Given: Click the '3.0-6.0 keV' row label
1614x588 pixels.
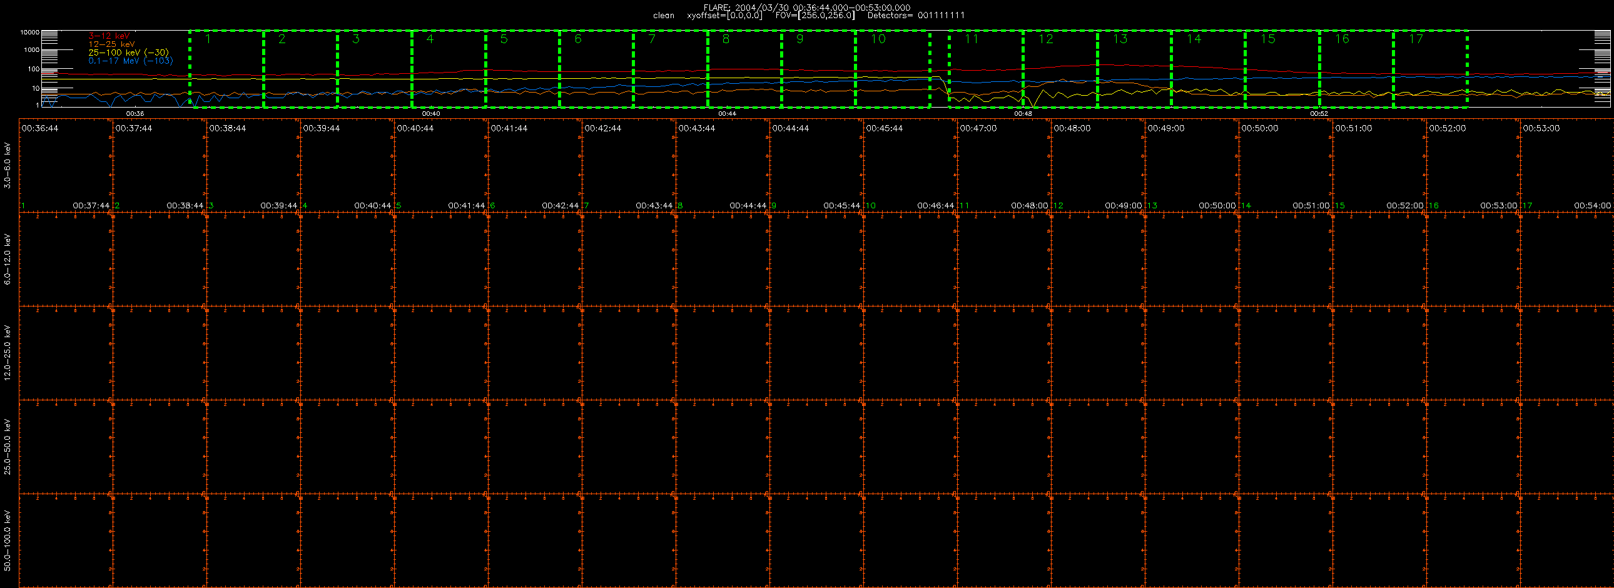Looking at the screenshot, I should [8, 165].
